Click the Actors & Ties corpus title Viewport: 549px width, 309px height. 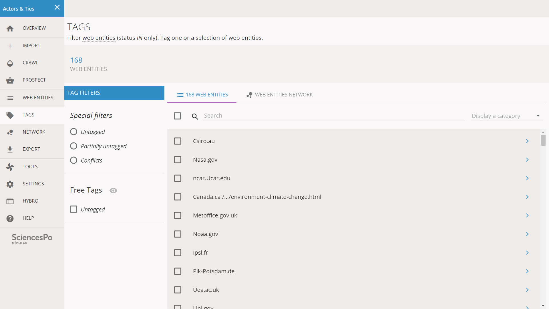pos(19,9)
